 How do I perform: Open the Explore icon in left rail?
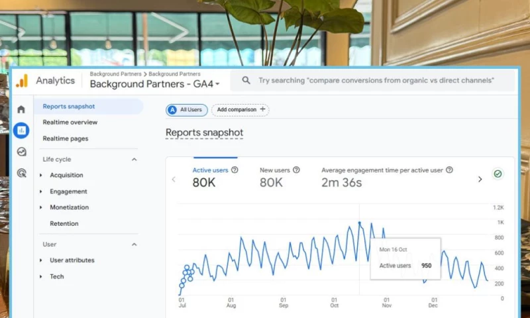(x=21, y=152)
